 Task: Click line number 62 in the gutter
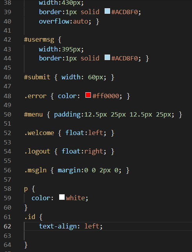point(7,226)
